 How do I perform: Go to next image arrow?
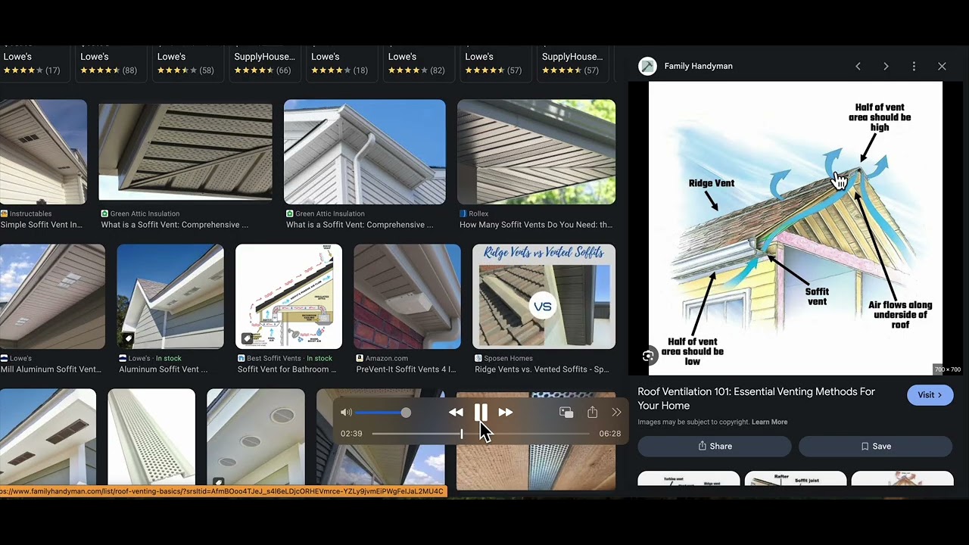point(886,67)
